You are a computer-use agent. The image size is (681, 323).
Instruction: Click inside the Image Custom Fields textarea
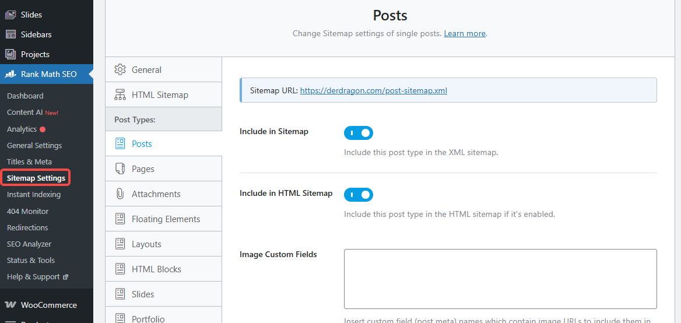(x=500, y=279)
